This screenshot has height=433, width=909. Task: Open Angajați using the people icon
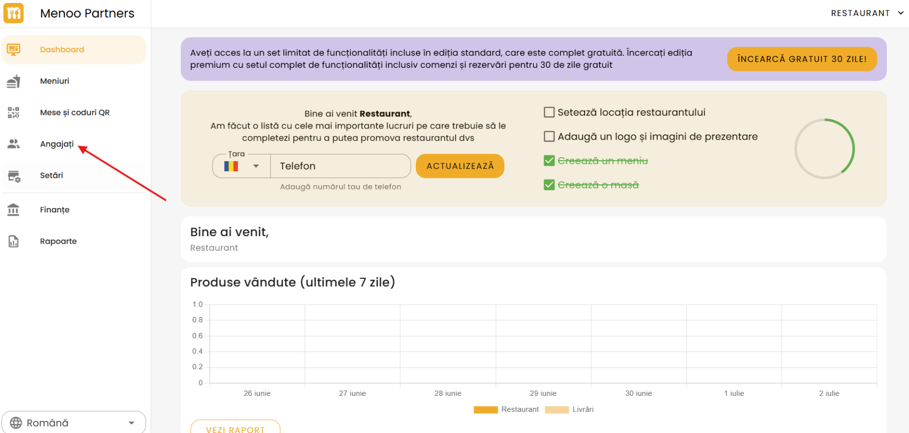point(14,144)
